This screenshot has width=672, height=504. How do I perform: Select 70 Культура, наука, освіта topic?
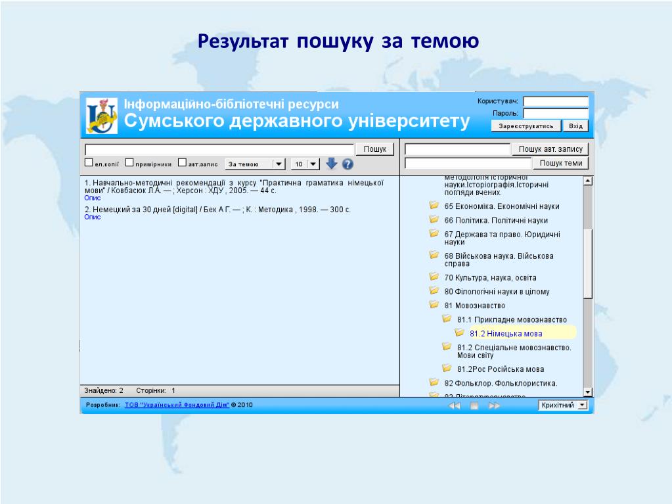coord(490,278)
